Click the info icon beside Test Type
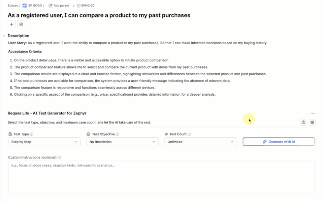This screenshot has height=203, width=324. 31,134
